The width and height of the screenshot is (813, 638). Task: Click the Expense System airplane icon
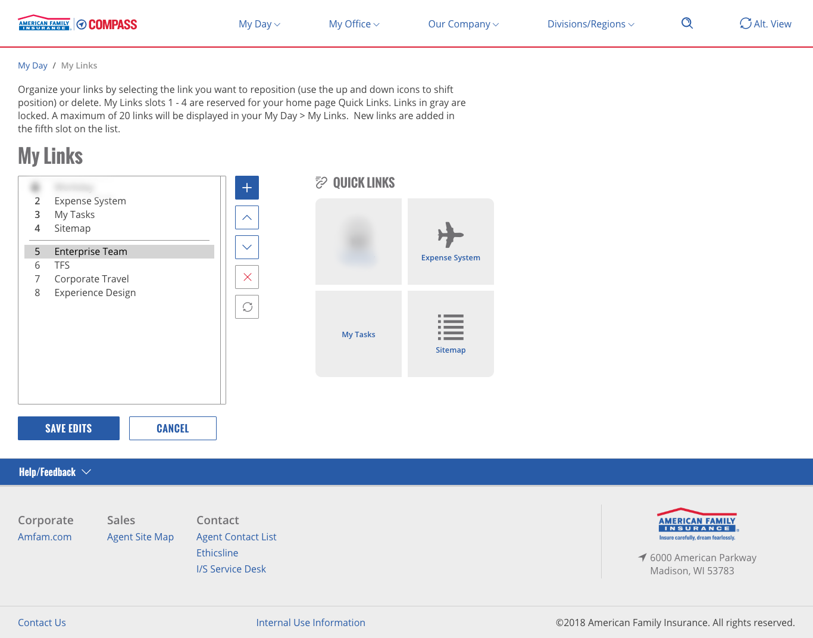(x=451, y=235)
